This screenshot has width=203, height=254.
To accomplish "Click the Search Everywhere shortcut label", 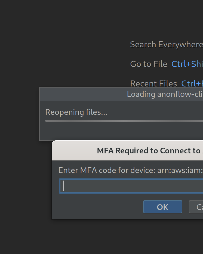I will 166,44.
